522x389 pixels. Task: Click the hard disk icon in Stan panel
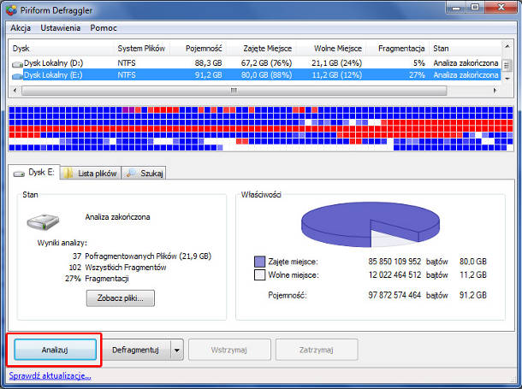pos(43,222)
